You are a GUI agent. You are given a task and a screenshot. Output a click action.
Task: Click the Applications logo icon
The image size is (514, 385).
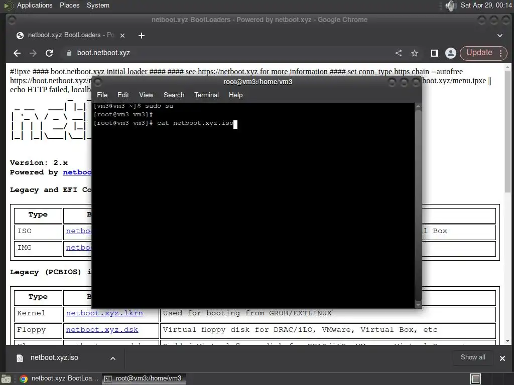point(8,6)
